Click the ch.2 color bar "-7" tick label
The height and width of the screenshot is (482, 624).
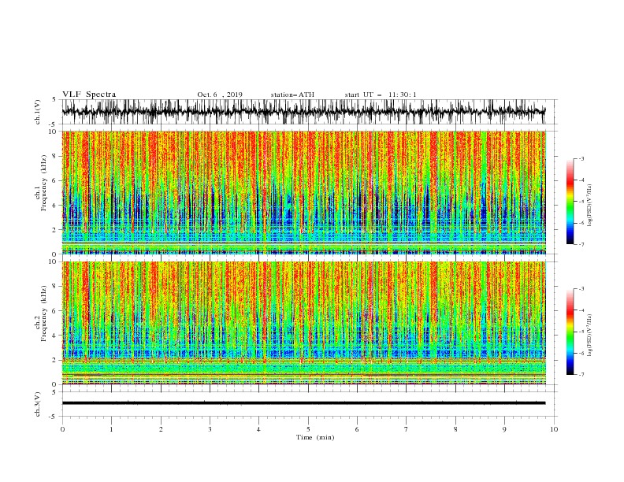click(581, 375)
